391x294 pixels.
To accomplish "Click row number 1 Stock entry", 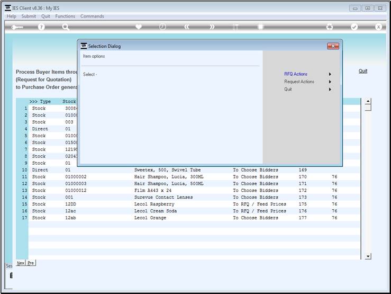I will tap(26, 108).
